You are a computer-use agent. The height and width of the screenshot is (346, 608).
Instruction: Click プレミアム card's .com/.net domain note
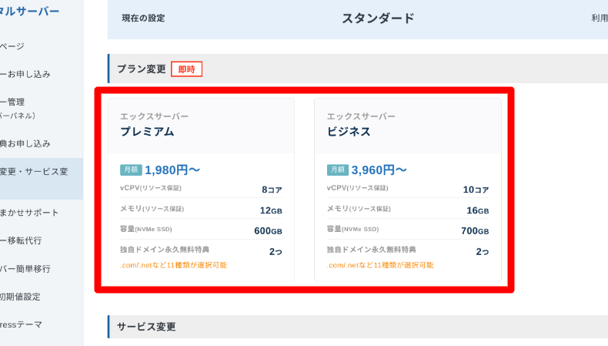[x=173, y=265]
